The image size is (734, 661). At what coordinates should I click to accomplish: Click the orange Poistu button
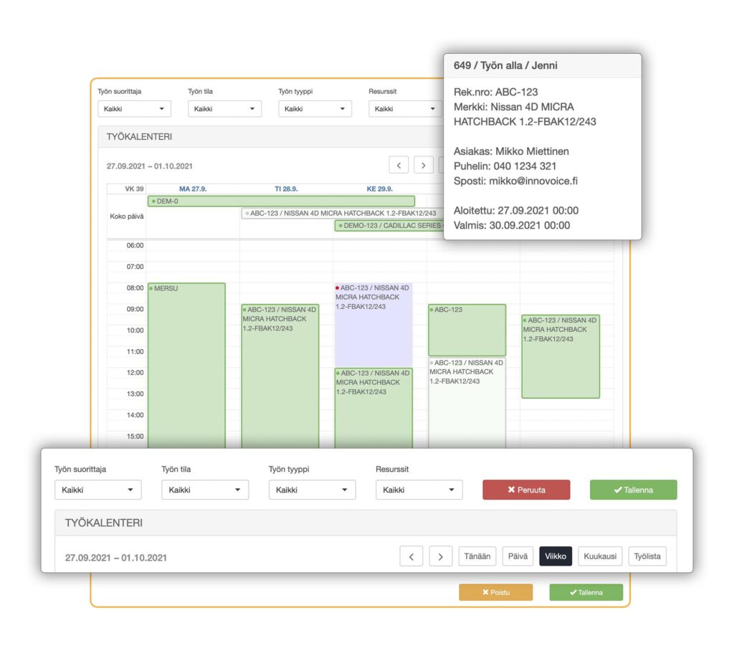[x=496, y=592]
